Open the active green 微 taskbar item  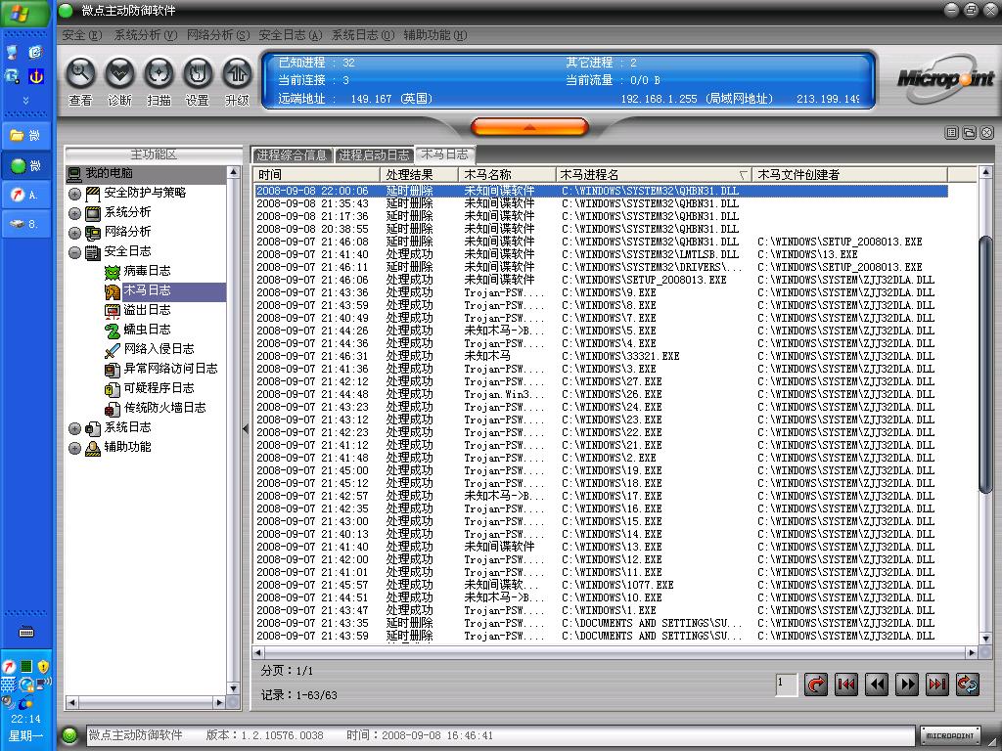(25, 166)
